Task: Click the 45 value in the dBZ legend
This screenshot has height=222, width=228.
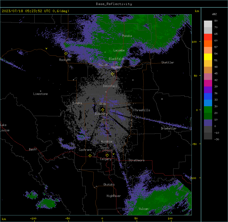Action: (216, 74)
